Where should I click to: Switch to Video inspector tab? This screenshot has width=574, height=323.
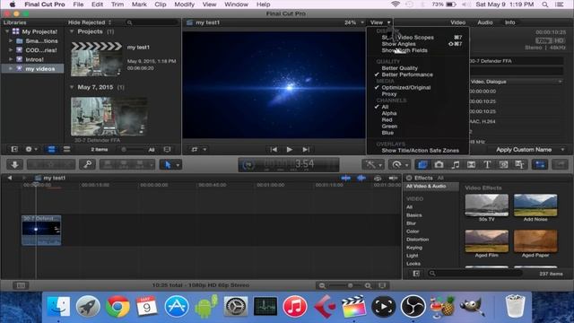[458, 22]
